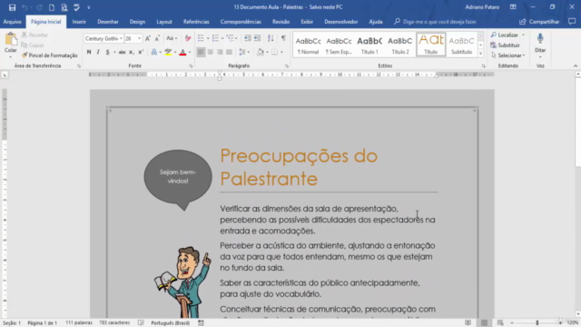Toggle show paragraph marks
This screenshot has height=327, width=581.
[283, 38]
